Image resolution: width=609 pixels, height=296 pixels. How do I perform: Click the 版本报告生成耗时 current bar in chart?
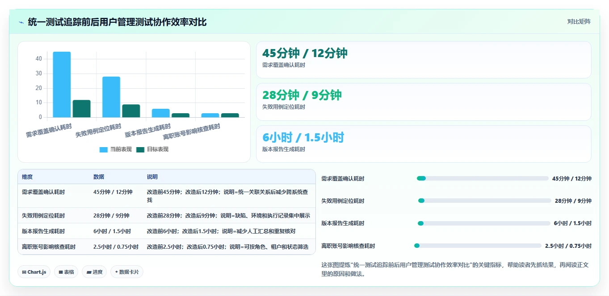(x=161, y=113)
